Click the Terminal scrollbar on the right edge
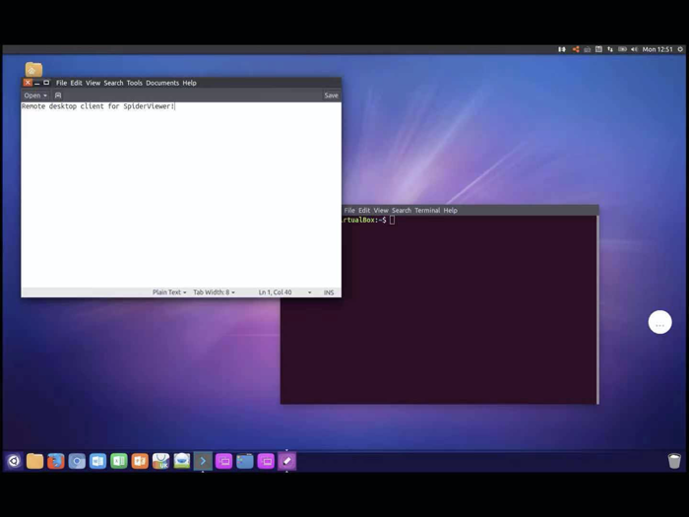689x517 pixels. (x=597, y=309)
